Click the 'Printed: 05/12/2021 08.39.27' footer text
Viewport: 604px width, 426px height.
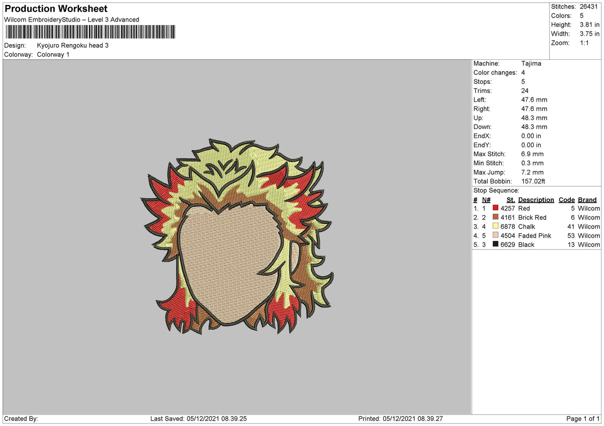pyautogui.click(x=401, y=418)
